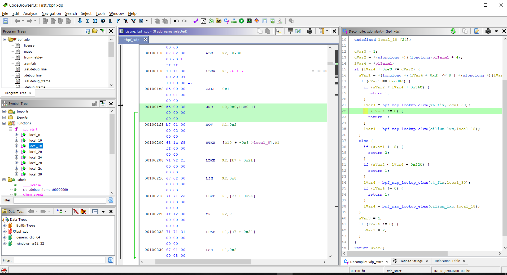This screenshot has width=507, height=275.
Task: Open the orange diamond toolbar icon
Action: click(257, 21)
